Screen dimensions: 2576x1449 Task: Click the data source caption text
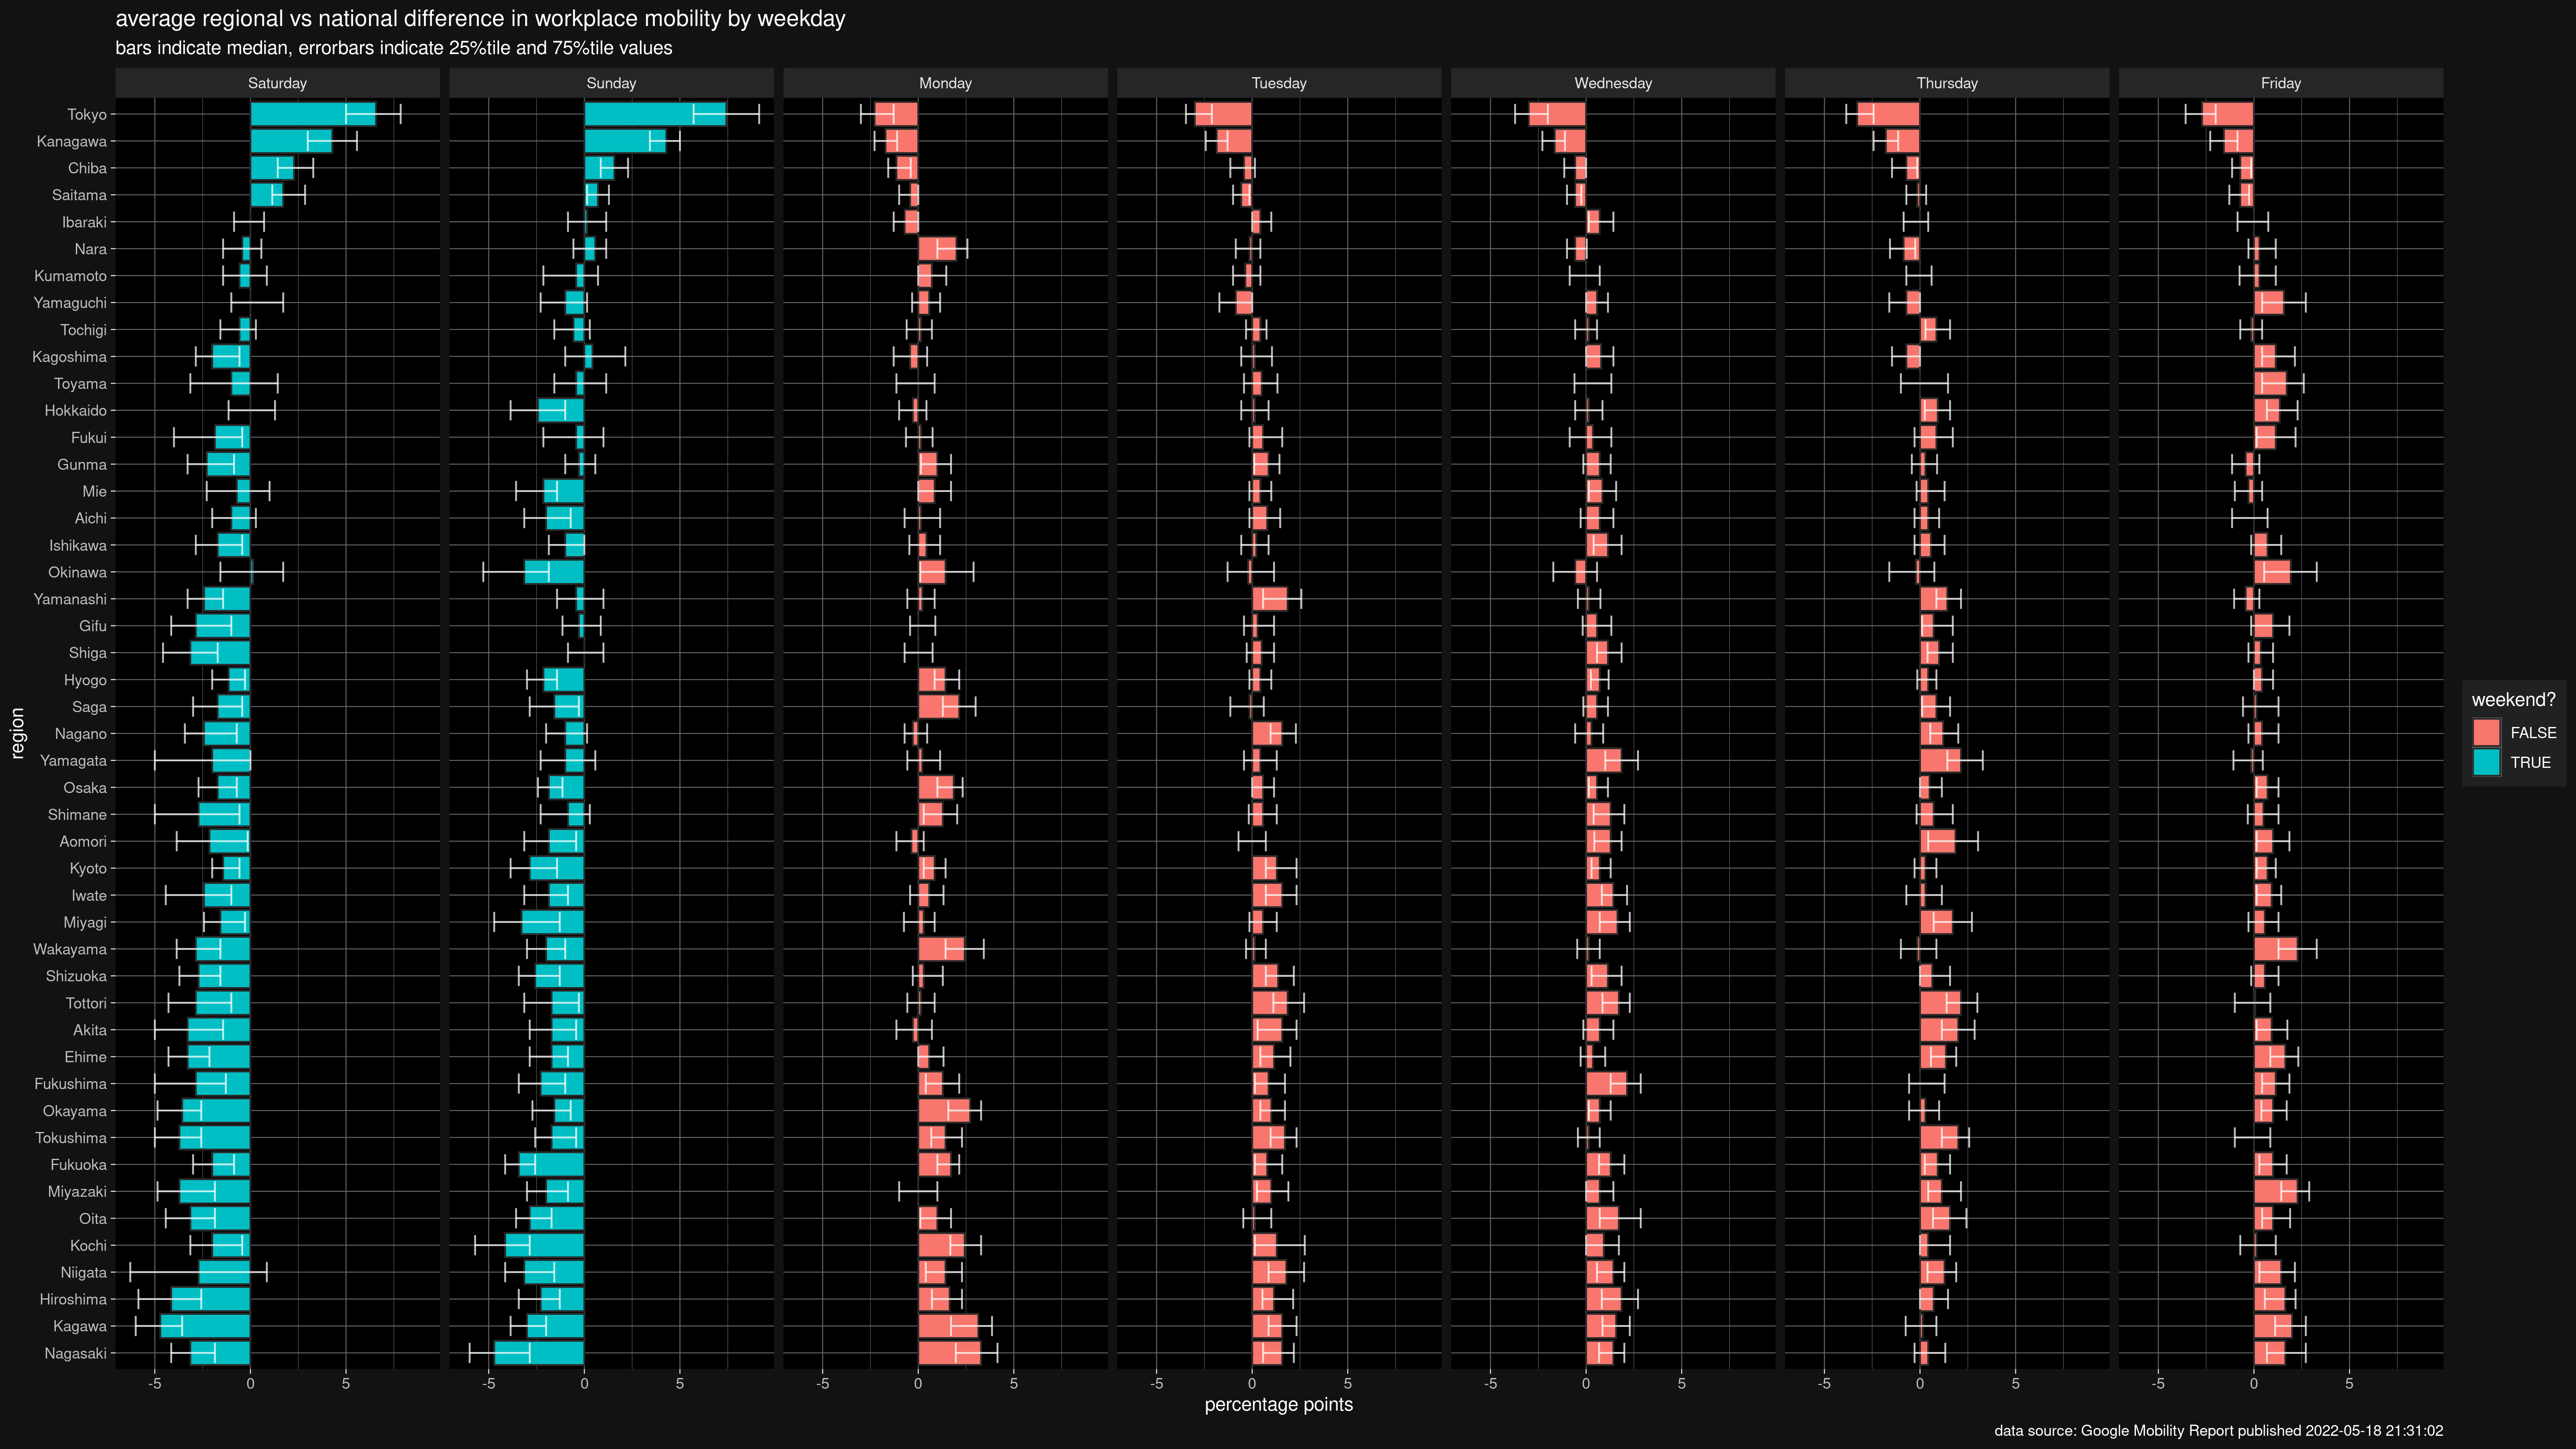pos(2218,1431)
